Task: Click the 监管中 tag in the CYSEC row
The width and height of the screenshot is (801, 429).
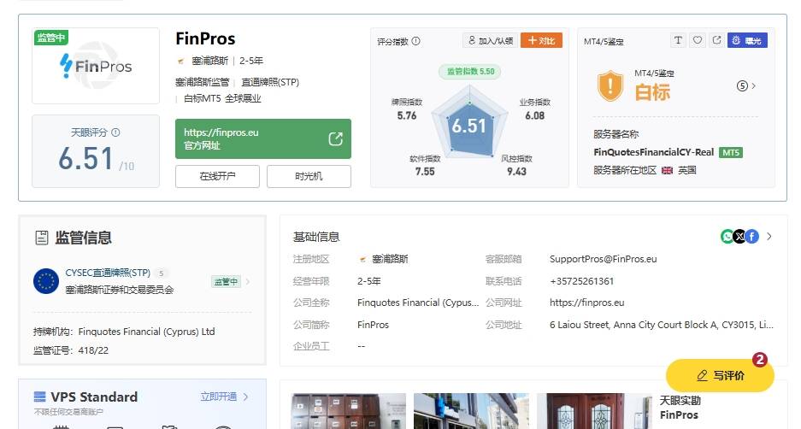Action: 226,281
